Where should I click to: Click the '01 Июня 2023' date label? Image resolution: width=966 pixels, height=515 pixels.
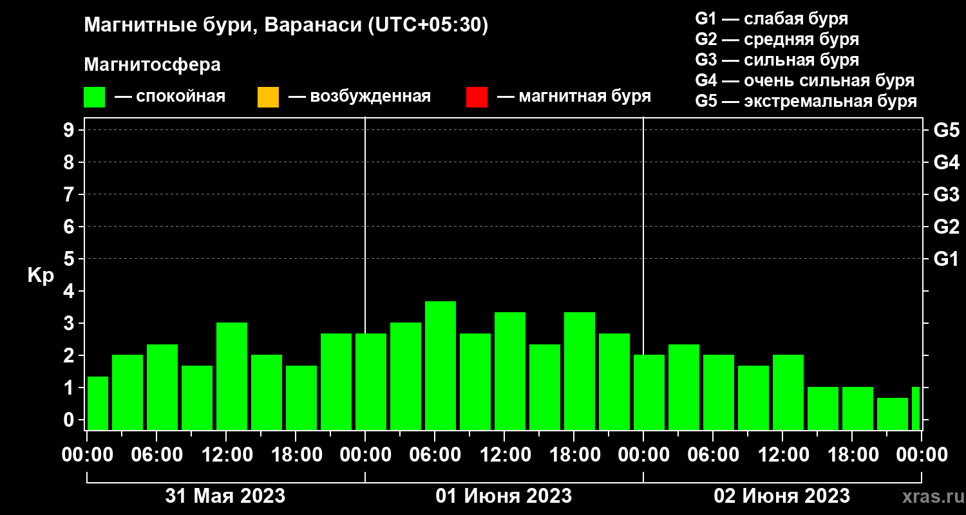point(504,496)
